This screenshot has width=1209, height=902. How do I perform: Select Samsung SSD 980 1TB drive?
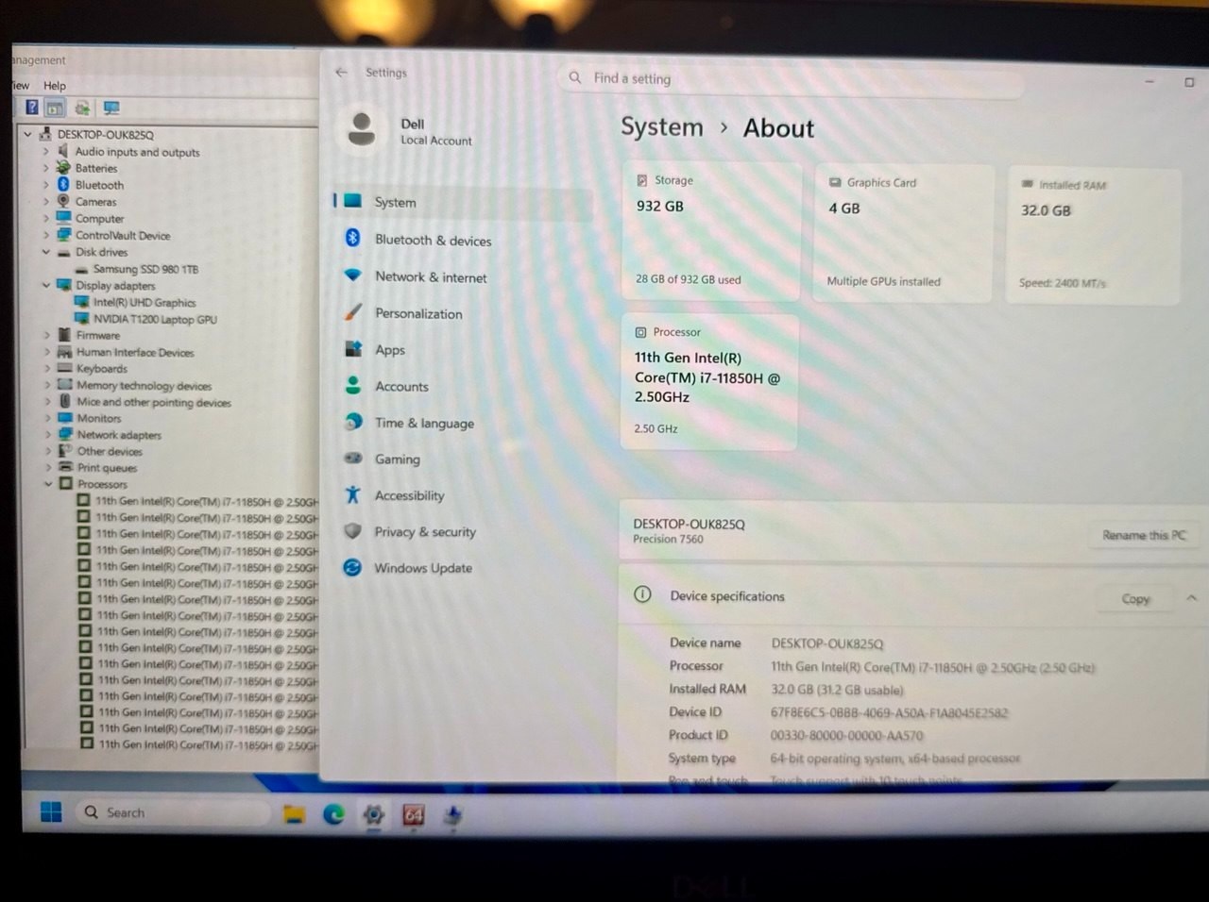tap(145, 269)
